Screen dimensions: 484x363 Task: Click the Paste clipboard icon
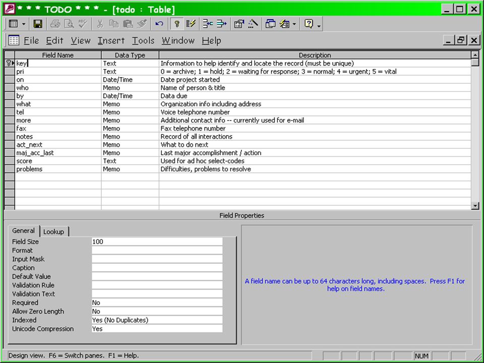[128, 24]
